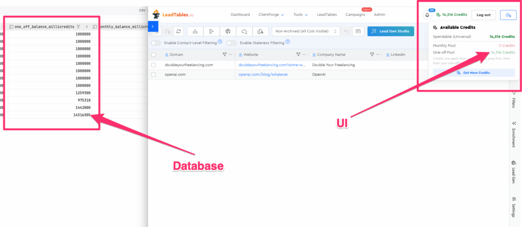The height and width of the screenshot is (227, 522).
Task: Check the doubleyourfreelancing.com row checkbox
Action: (153, 65)
